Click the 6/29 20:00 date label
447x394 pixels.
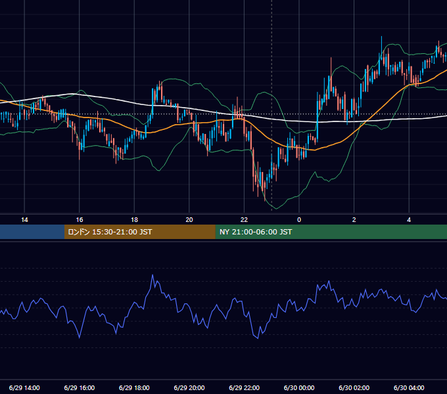click(x=189, y=387)
